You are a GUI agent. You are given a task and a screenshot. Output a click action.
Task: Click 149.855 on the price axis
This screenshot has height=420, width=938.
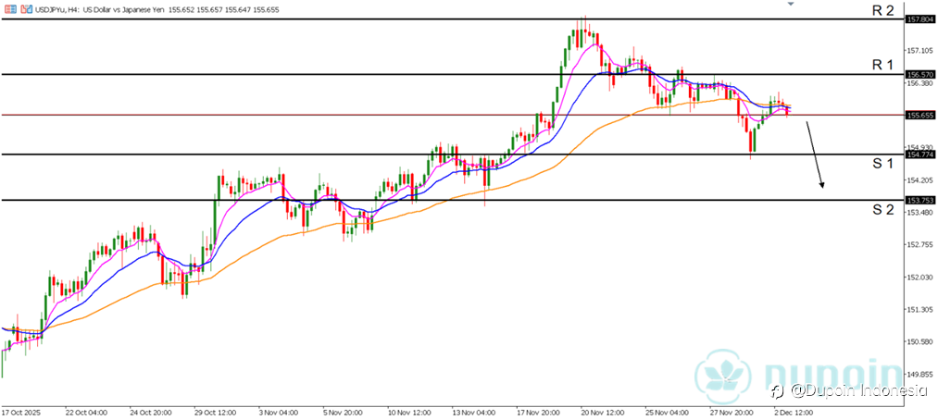tap(919, 374)
